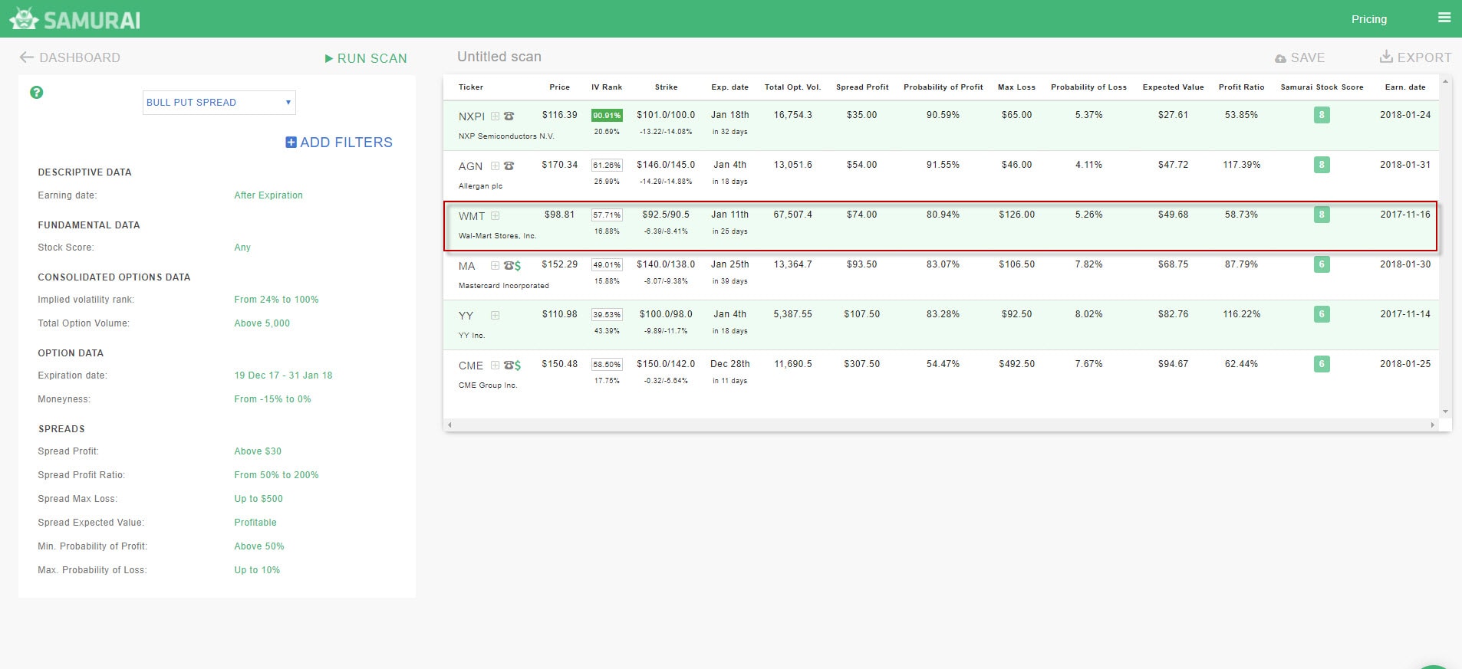Click MA Samurai Stock Score badge 6
1462x669 pixels.
[x=1321, y=264]
